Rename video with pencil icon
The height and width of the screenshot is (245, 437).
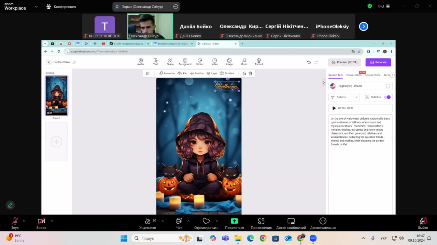click(74, 62)
